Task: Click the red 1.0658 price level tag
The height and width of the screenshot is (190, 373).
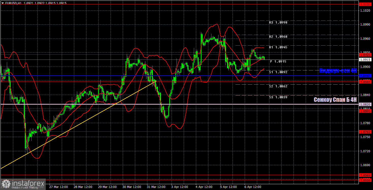Action: click(366, 180)
